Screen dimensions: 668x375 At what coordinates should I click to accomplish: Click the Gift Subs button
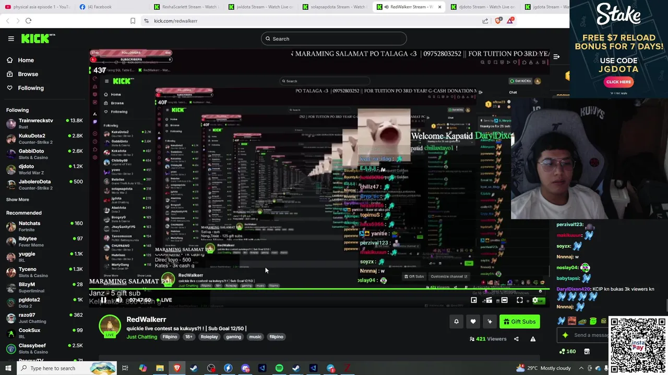point(519,322)
